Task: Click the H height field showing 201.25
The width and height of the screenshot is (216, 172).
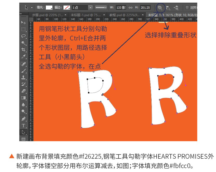Action: [145, 8]
